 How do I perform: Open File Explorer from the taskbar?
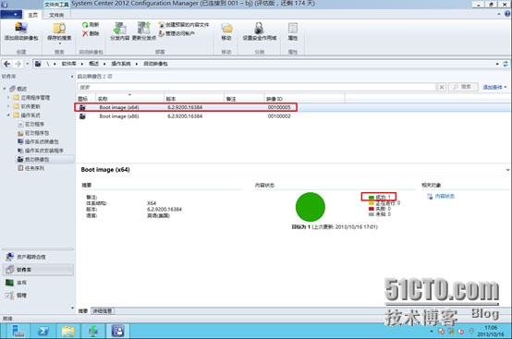point(68,332)
